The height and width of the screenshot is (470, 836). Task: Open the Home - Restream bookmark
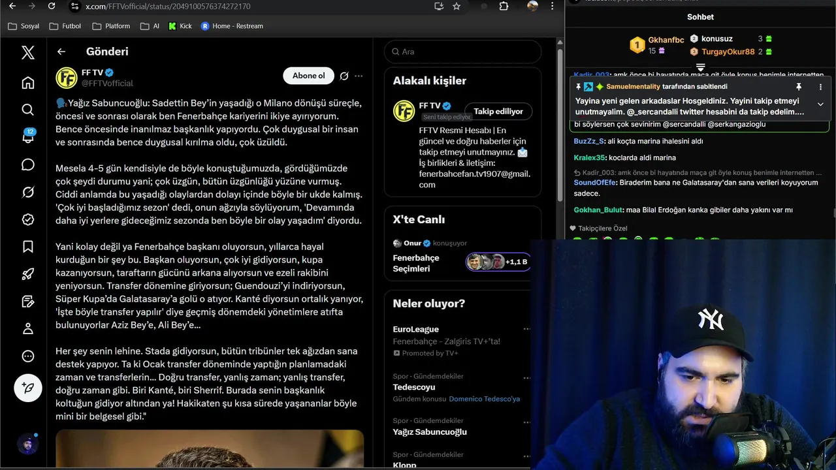tap(232, 26)
